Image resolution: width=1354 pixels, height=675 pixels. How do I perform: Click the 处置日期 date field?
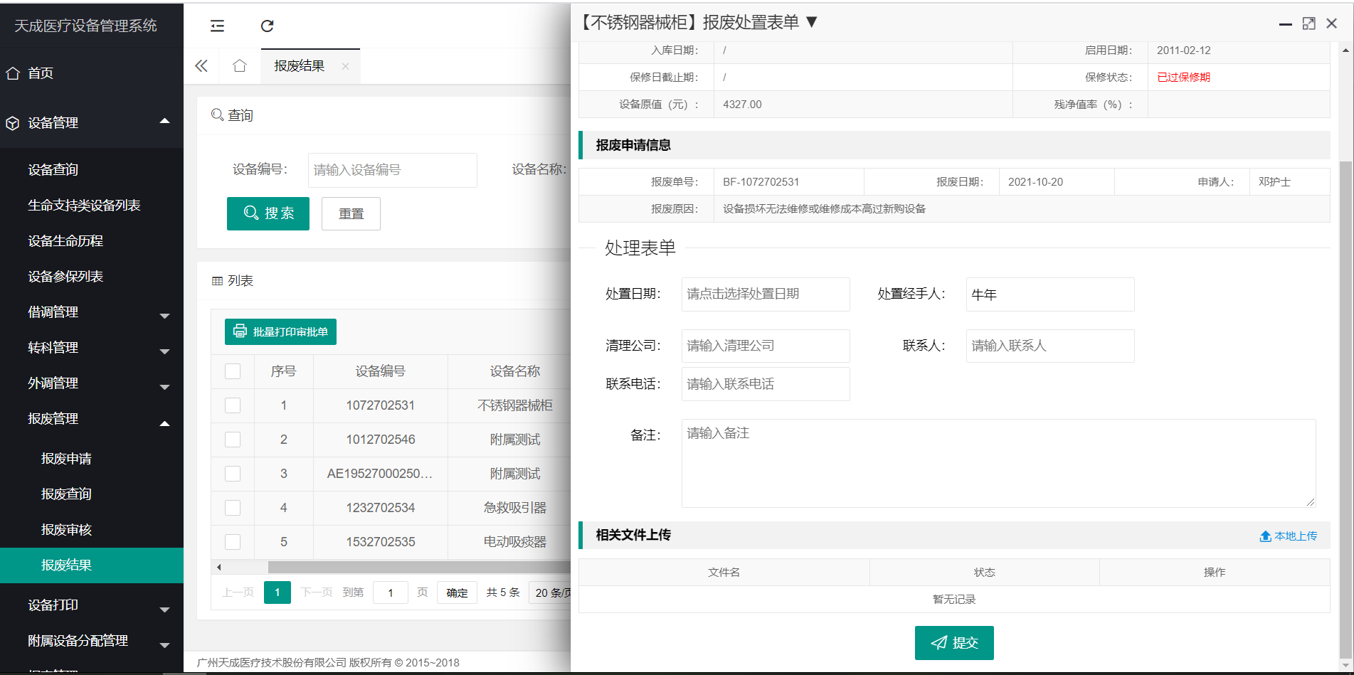pyautogui.click(x=766, y=294)
